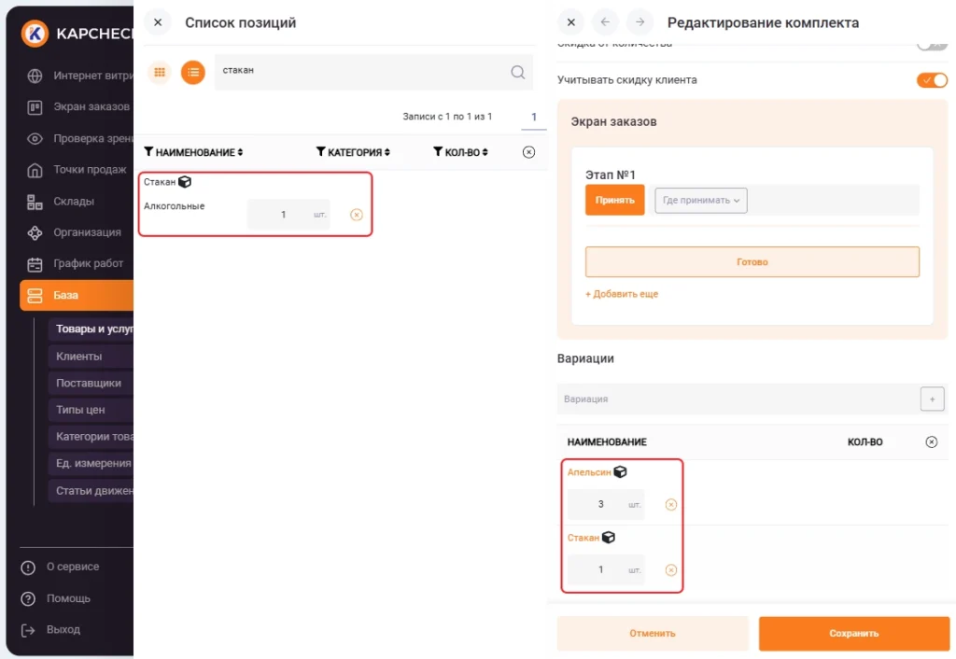Open Клиенты in the sidebar
956x659 pixels.
pos(79,356)
